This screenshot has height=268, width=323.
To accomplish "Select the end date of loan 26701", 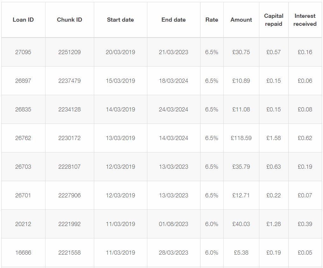I will 173,195.
